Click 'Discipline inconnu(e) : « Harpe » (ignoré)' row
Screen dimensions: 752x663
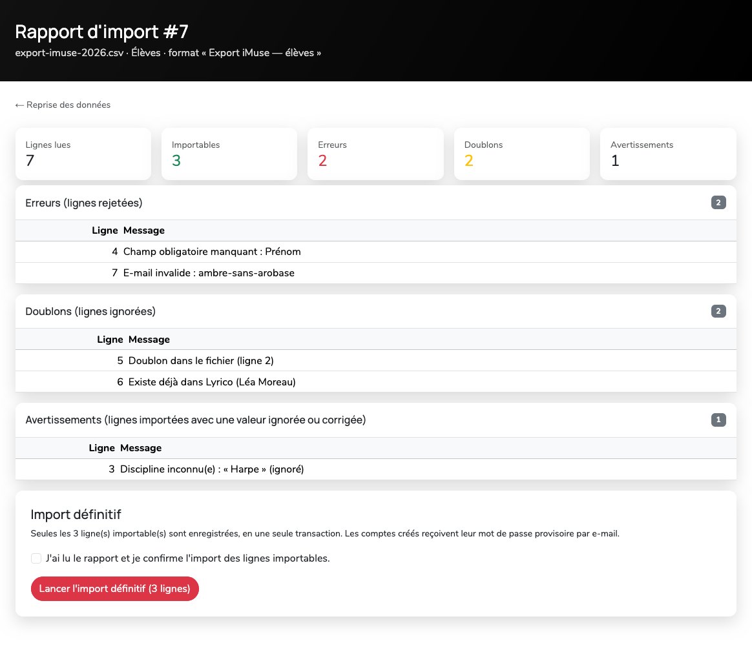tap(375, 469)
